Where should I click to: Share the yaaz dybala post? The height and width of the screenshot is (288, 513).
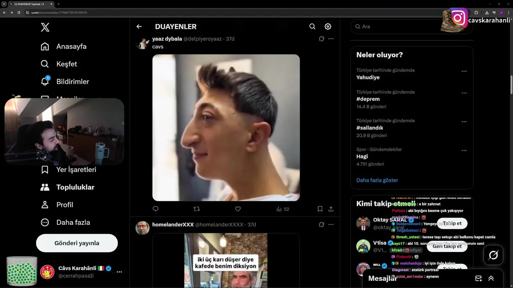(331, 209)
